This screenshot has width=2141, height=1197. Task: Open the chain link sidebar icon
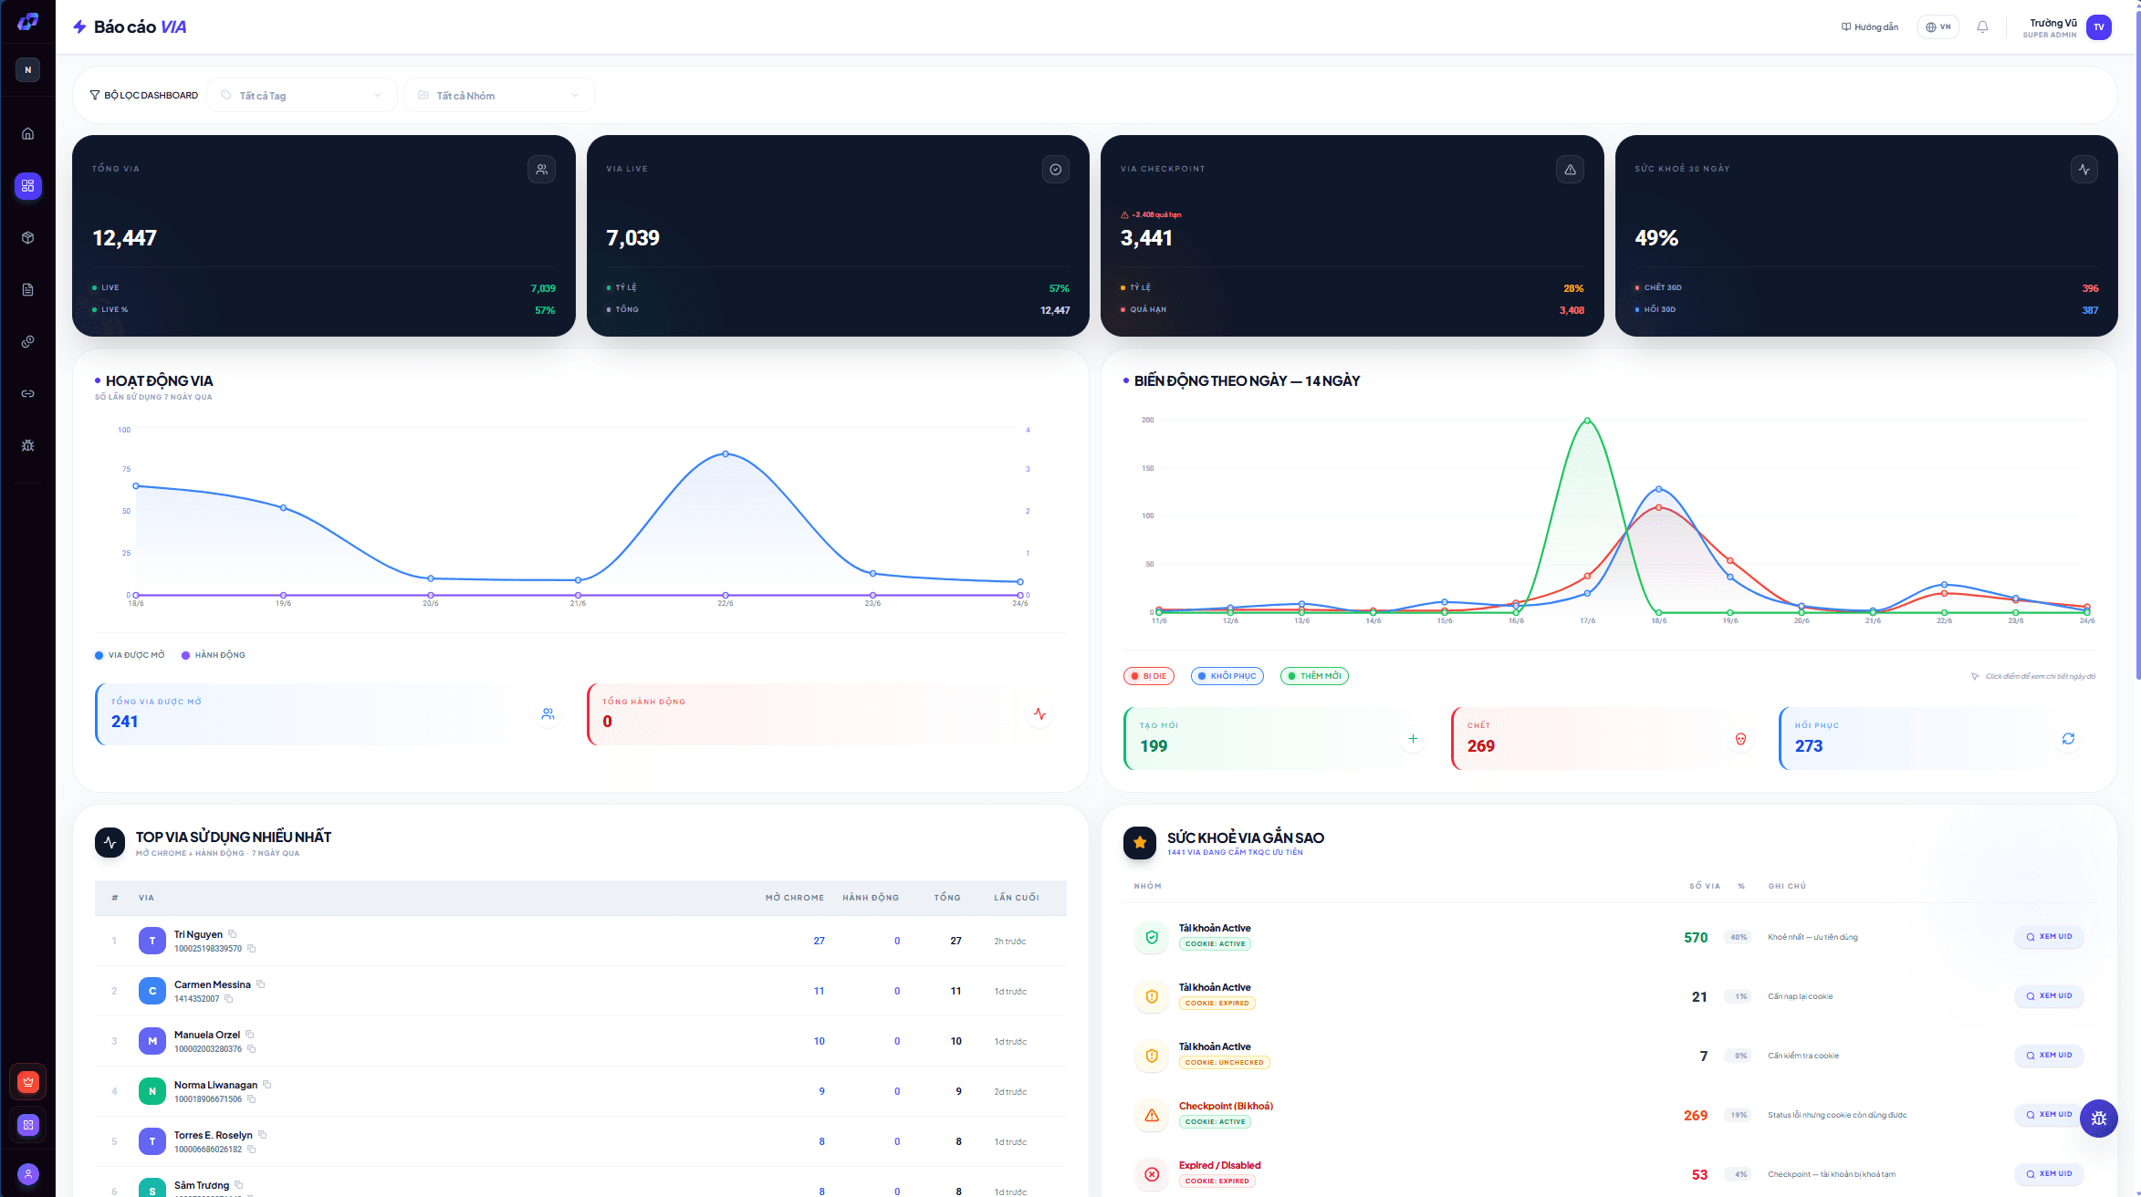point(27,394)
